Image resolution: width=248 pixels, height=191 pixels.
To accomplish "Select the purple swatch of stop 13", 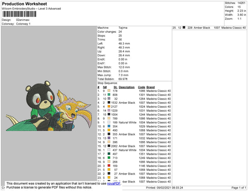I will pyautogui.click(x=109, y=138).
